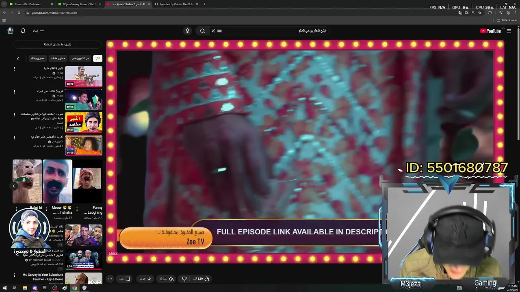Open options menu for the 13:22 video

15,69
